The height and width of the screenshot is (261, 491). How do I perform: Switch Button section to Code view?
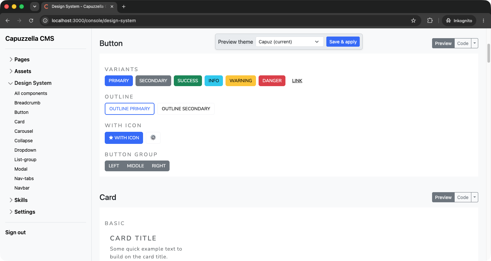pyautogui.click(x=463, y=43)
